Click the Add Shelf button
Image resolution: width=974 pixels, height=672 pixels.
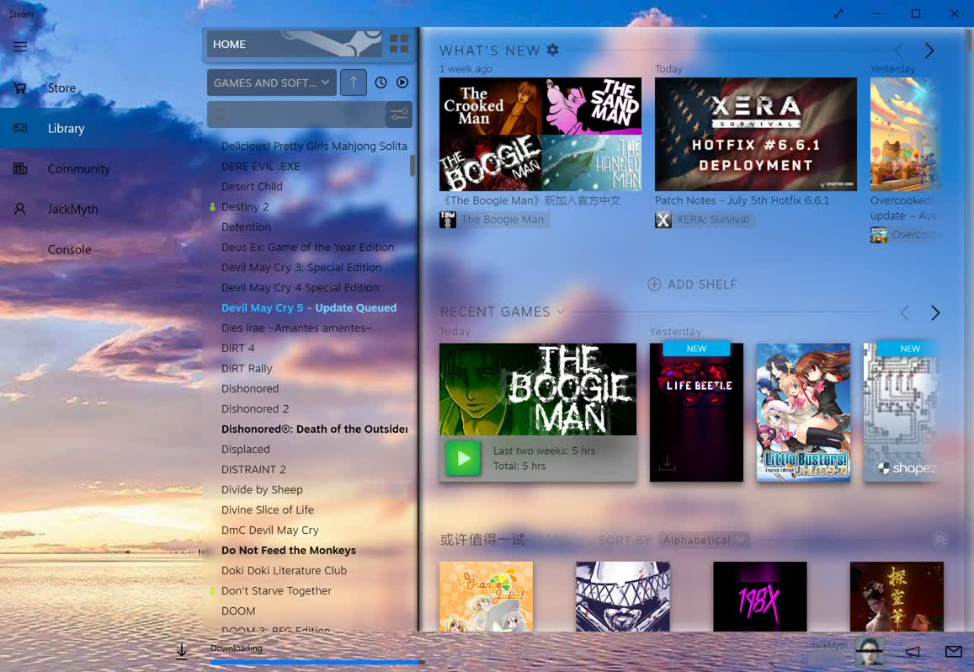(692, 284)
